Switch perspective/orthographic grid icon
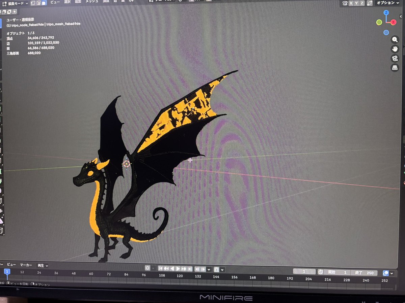Viewport: 405px width, 303px height. 395,68
